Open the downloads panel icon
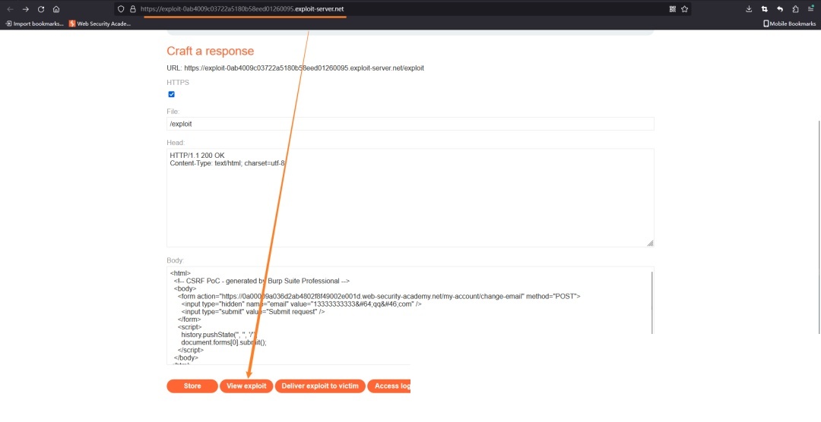 (749, 9)
